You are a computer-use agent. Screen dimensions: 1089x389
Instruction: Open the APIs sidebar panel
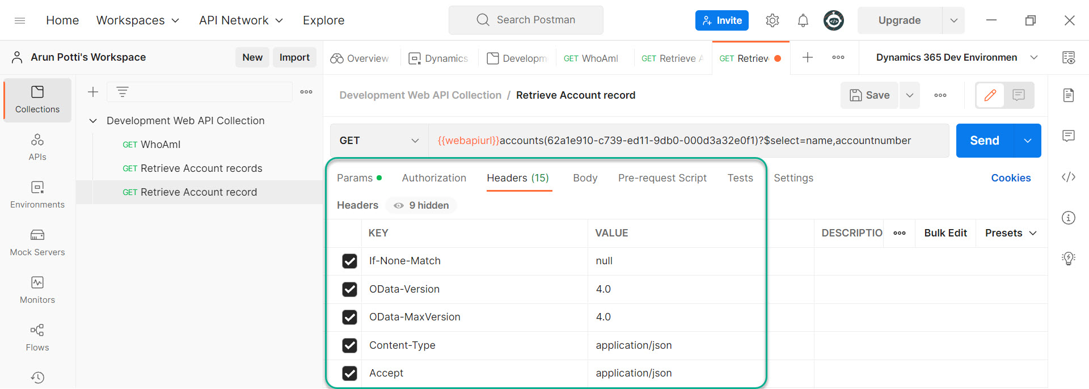tap(37, 147)
